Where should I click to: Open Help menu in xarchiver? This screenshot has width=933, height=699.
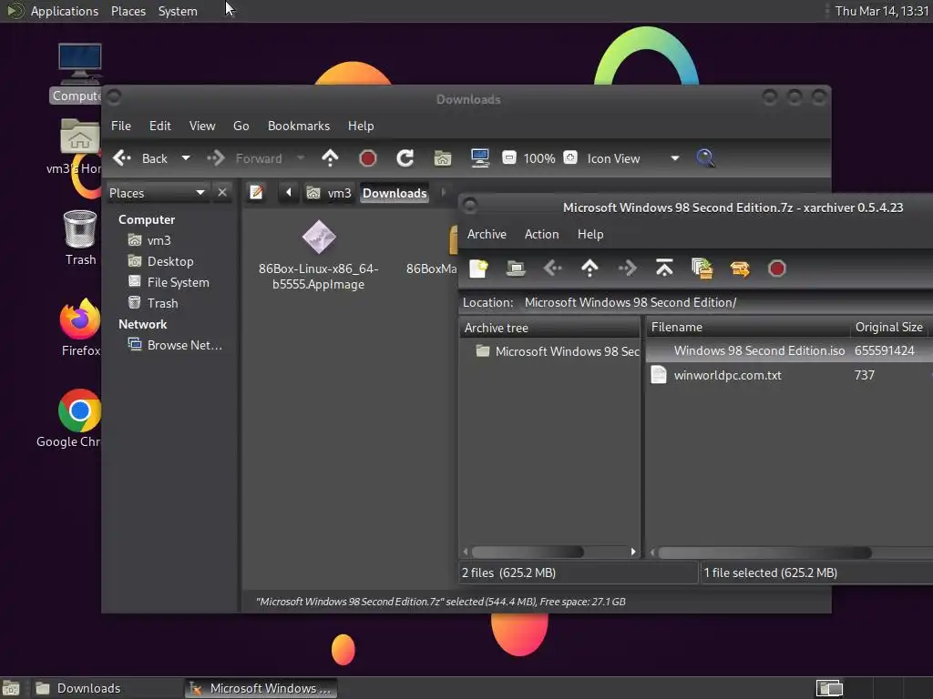590,234
